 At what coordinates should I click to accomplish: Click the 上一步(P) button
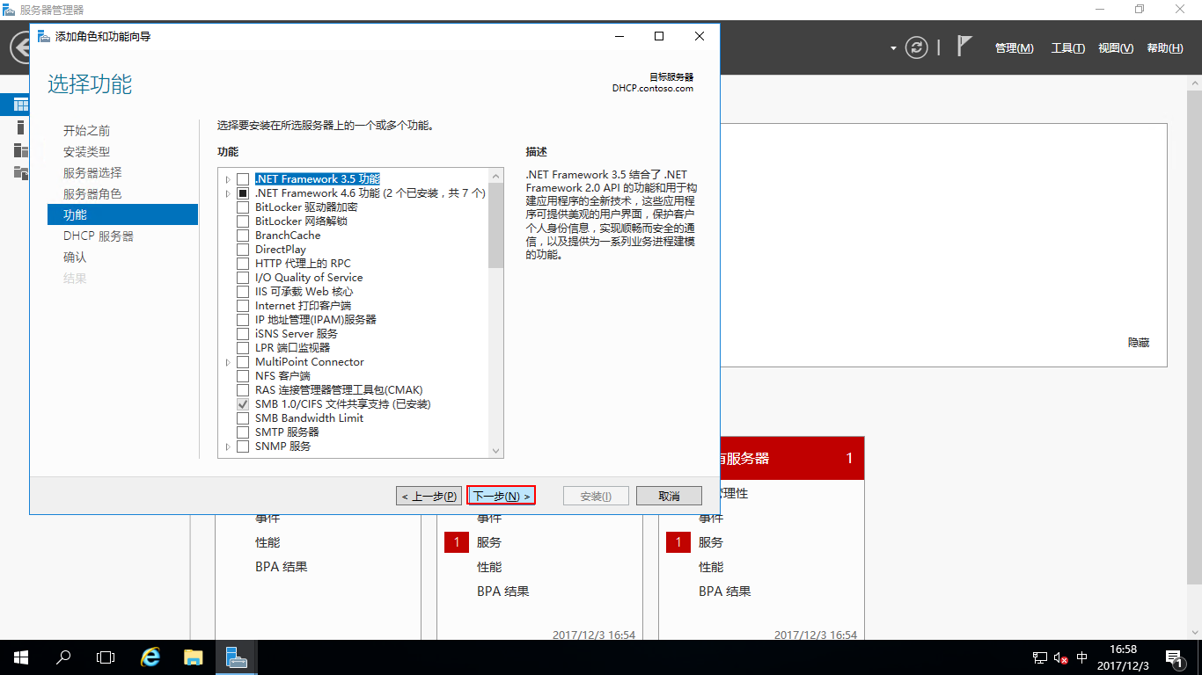(x=429, y=496)
